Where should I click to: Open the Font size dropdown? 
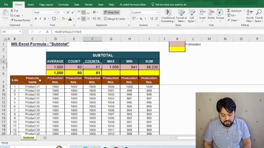coord(64,12)
